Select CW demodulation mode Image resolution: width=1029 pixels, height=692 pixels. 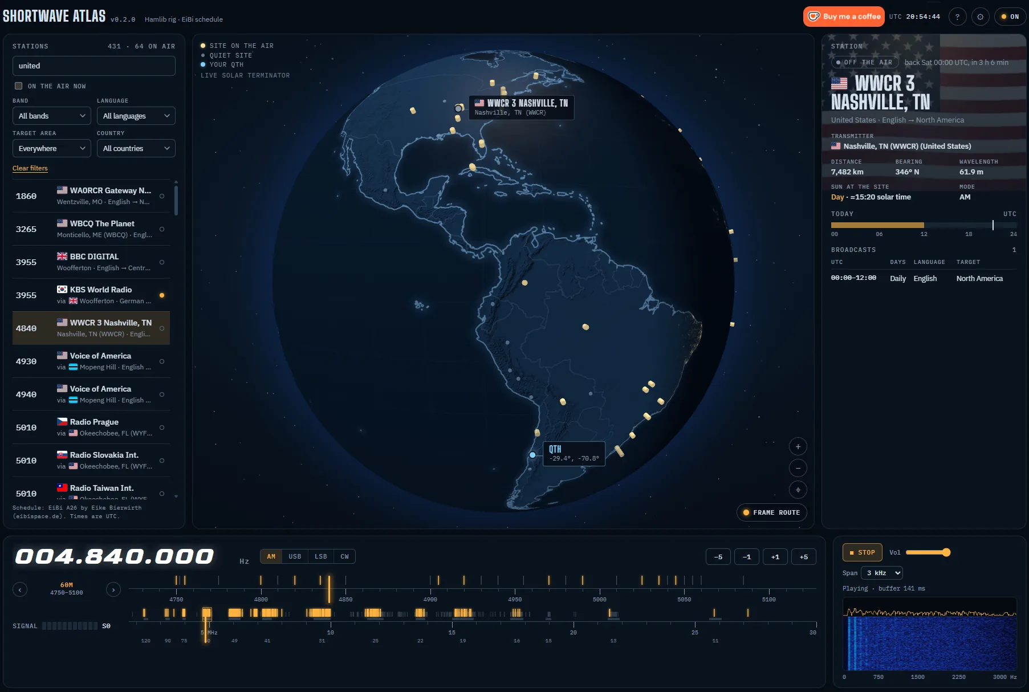pyautogui.click(x=345, y=556)
